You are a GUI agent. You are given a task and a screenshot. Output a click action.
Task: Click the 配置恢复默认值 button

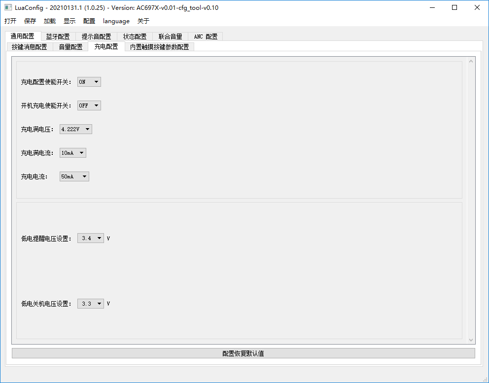(243, 353)
